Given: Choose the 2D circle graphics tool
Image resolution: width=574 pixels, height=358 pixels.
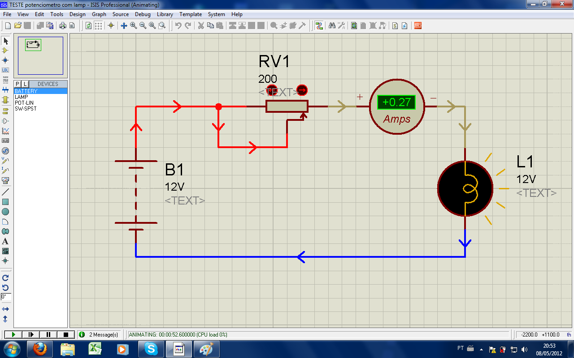Looking at the screenshot, I should 5,212.
